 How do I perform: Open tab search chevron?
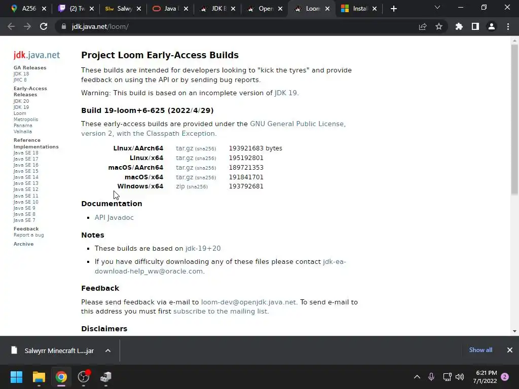coord(437,7)
